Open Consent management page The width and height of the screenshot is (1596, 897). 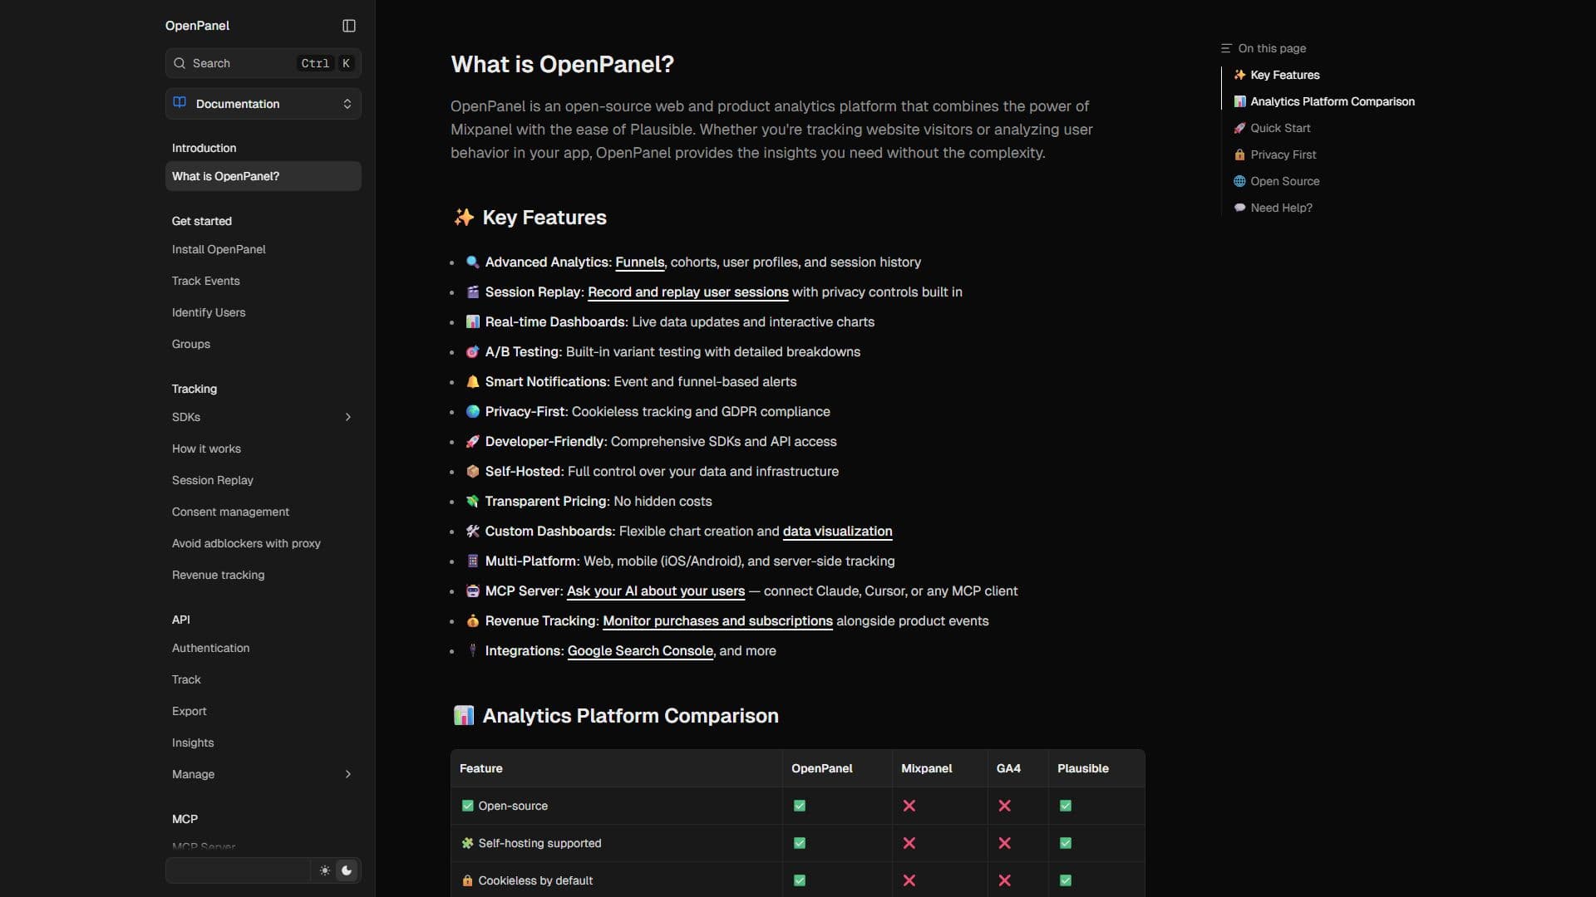[x=230, y=512]
